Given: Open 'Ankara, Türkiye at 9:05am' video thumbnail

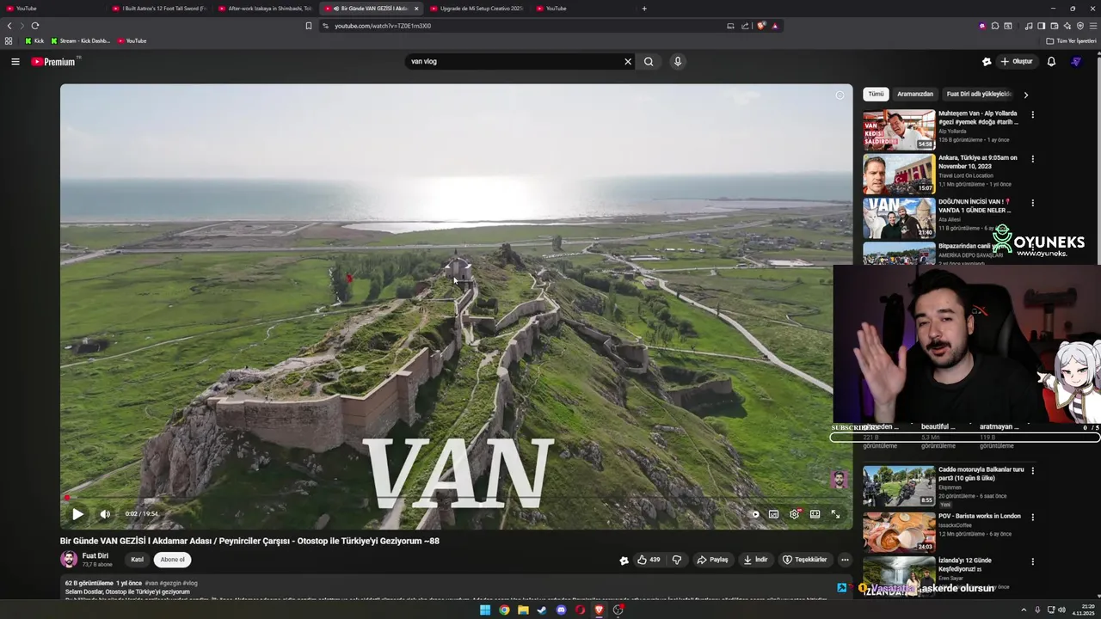Looking at the screenshot, I should tap(899, 175).
